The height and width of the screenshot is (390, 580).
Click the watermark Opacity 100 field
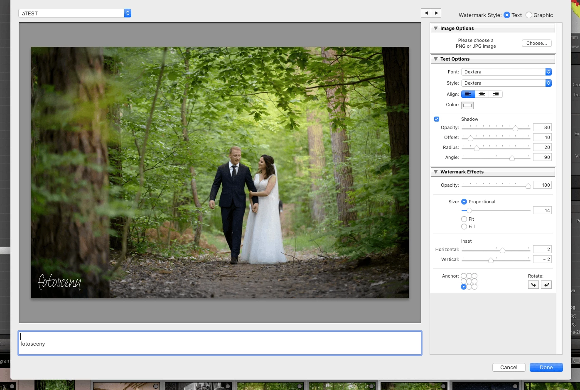click(542, 185)
